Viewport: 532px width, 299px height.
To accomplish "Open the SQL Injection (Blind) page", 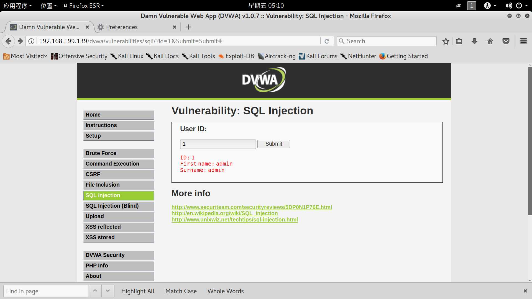I will [x=119, y=206].
